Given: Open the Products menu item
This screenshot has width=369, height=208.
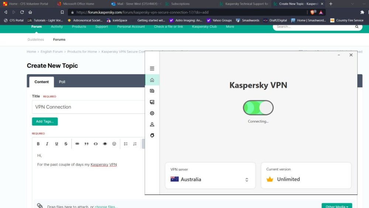Looking at the screenshot, I should tap(79, 27).
